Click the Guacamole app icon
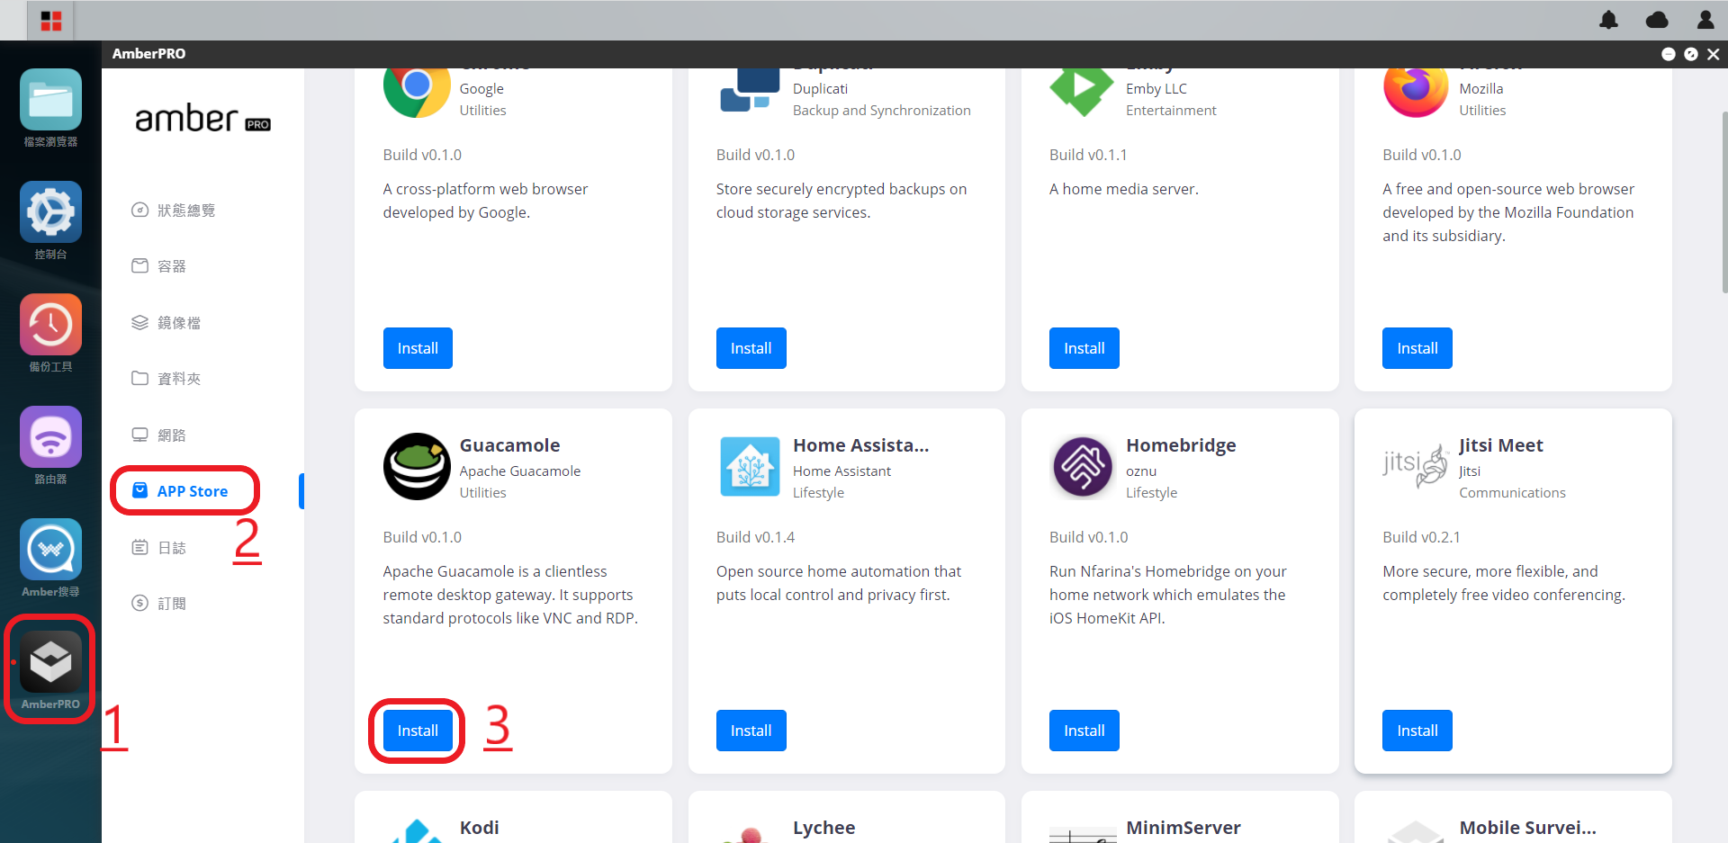Screen dimensions: 1728x843 click(x=417, y=466)
